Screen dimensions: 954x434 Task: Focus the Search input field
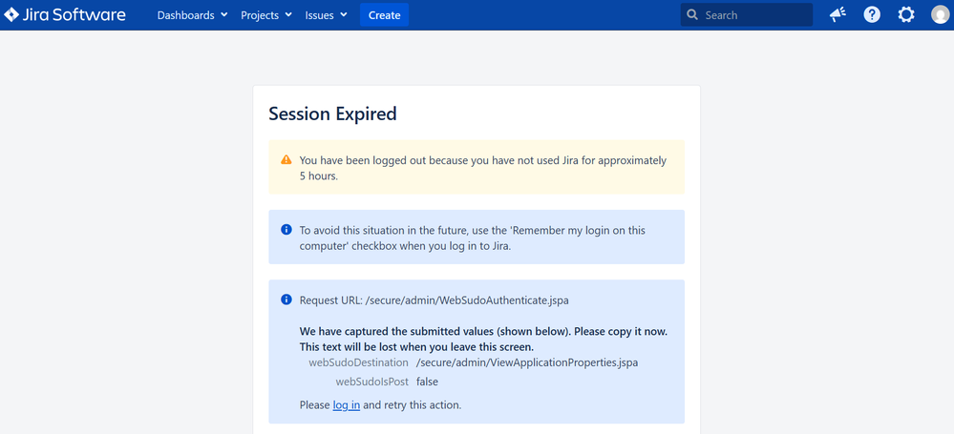click(747, 15)
